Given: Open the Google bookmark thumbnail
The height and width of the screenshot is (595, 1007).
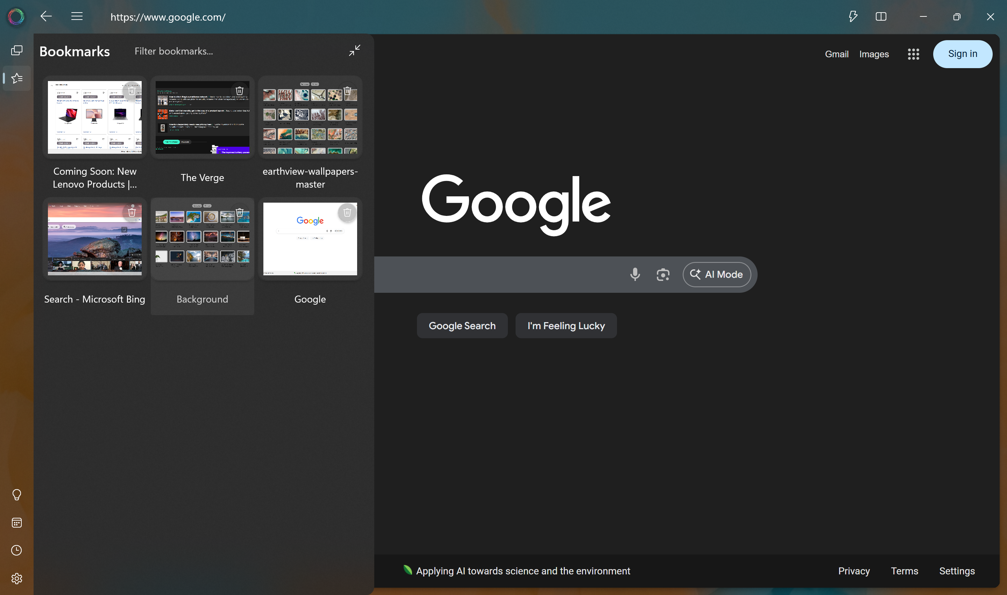Looking at the screenshot, I should tap(310, 239).
